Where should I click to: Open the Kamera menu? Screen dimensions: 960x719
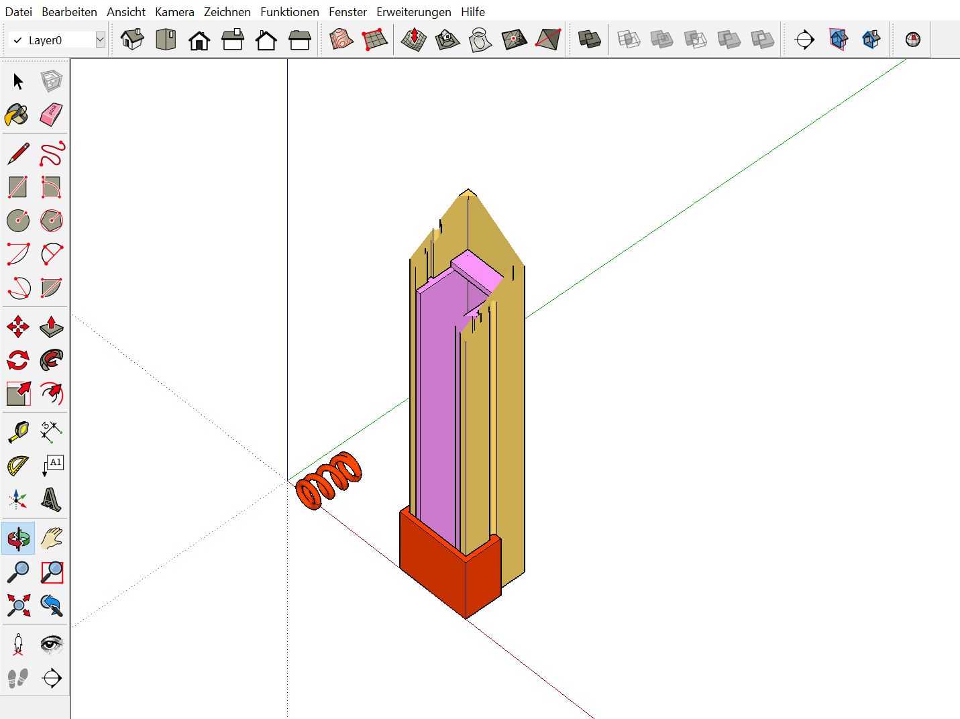pos(174,12)
